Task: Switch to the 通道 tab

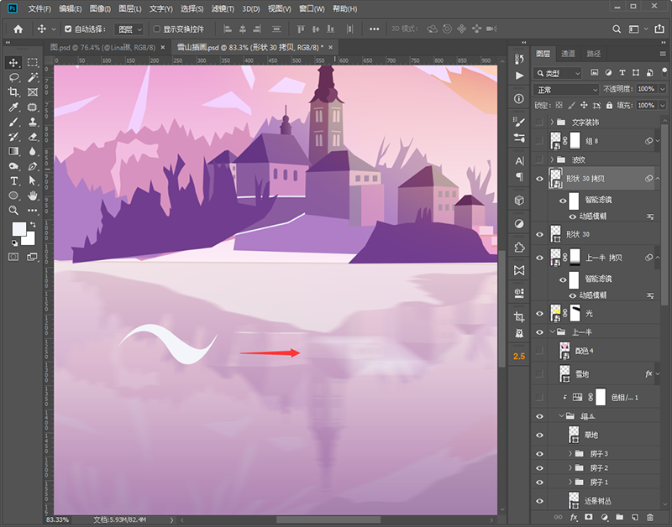Action: 569,54
